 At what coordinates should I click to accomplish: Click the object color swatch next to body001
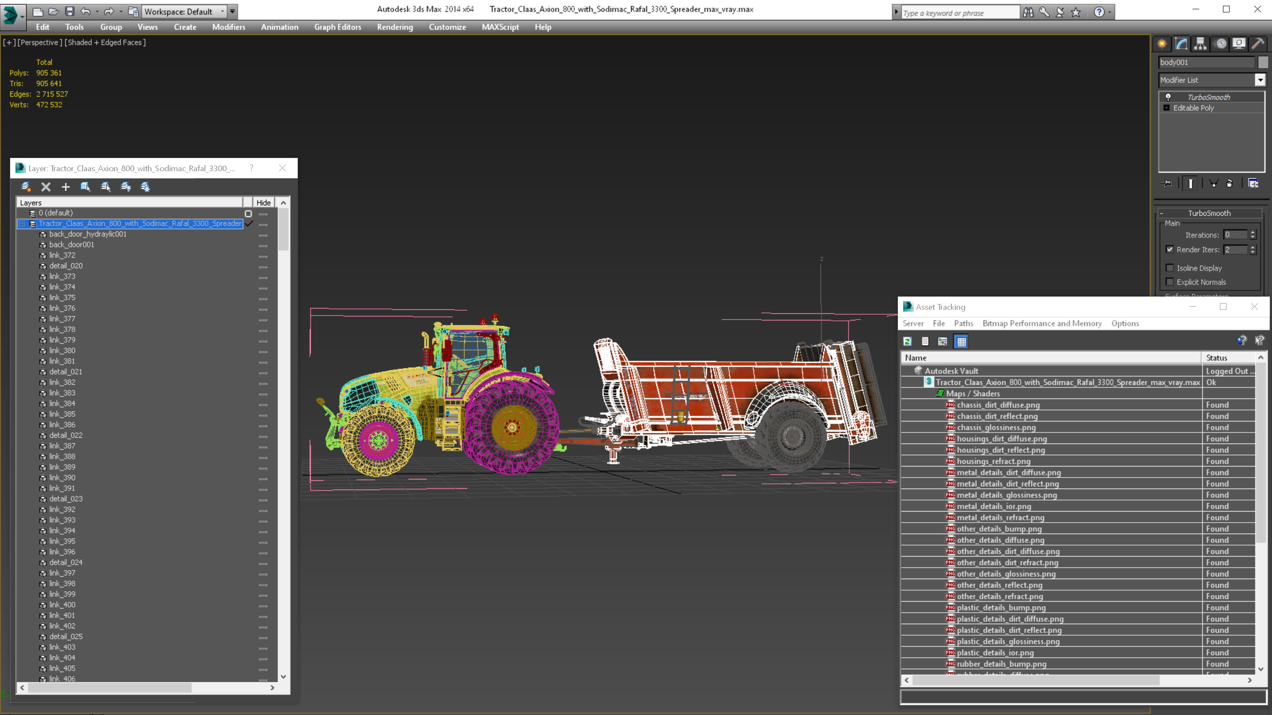click(x=1263, y=62)
